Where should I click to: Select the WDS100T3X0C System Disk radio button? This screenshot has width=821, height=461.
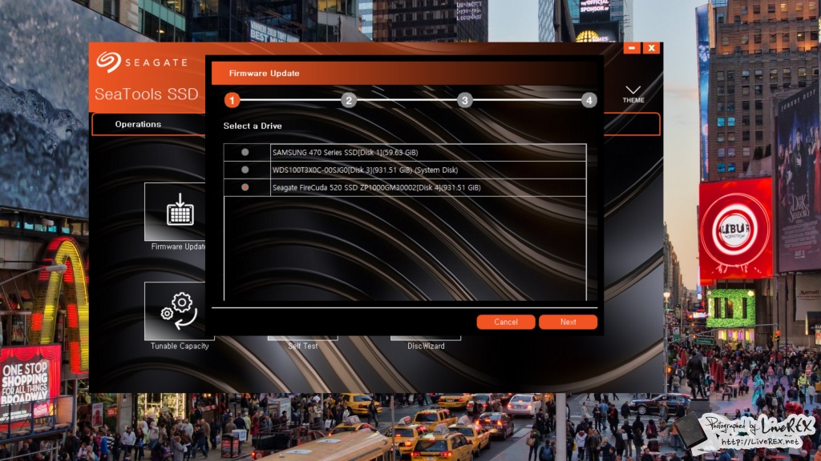point(245,170)
